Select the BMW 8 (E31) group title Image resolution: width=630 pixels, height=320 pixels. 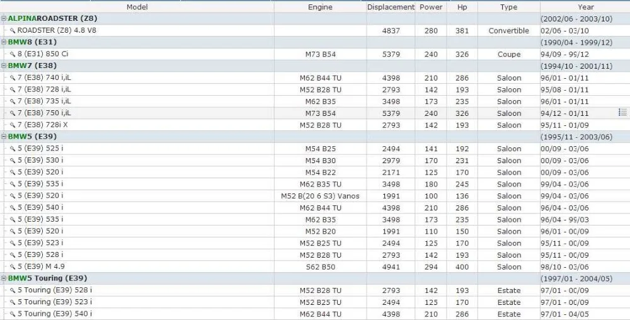pyautogui.click(x=32, y=42)
